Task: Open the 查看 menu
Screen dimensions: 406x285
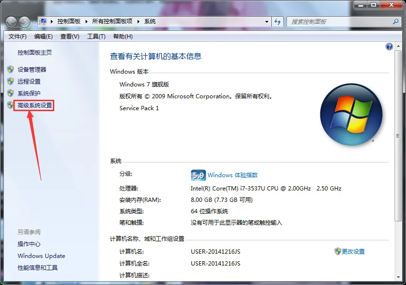Action: pos(69,36)
